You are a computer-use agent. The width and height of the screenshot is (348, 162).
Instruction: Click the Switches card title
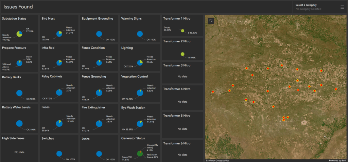(48, 138)
